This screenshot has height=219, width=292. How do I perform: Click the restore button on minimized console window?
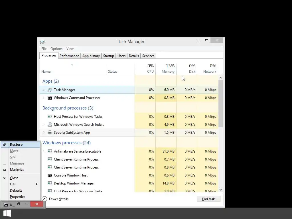coord(19,204)
